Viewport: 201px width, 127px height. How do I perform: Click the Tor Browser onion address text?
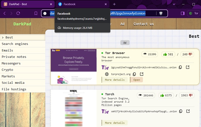pyautogui.click(x=144, y=68)
